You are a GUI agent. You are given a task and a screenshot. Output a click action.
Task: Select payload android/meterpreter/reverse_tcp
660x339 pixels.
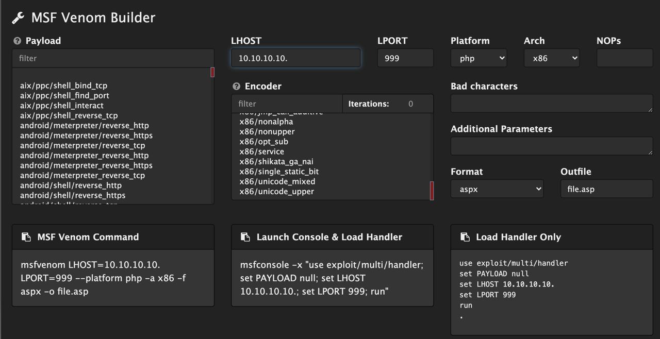coord(82,145)
